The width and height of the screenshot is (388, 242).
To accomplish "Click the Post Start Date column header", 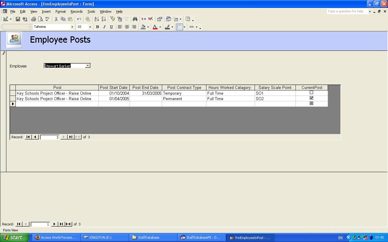I will pyautogui.click(x=114, y=88).
